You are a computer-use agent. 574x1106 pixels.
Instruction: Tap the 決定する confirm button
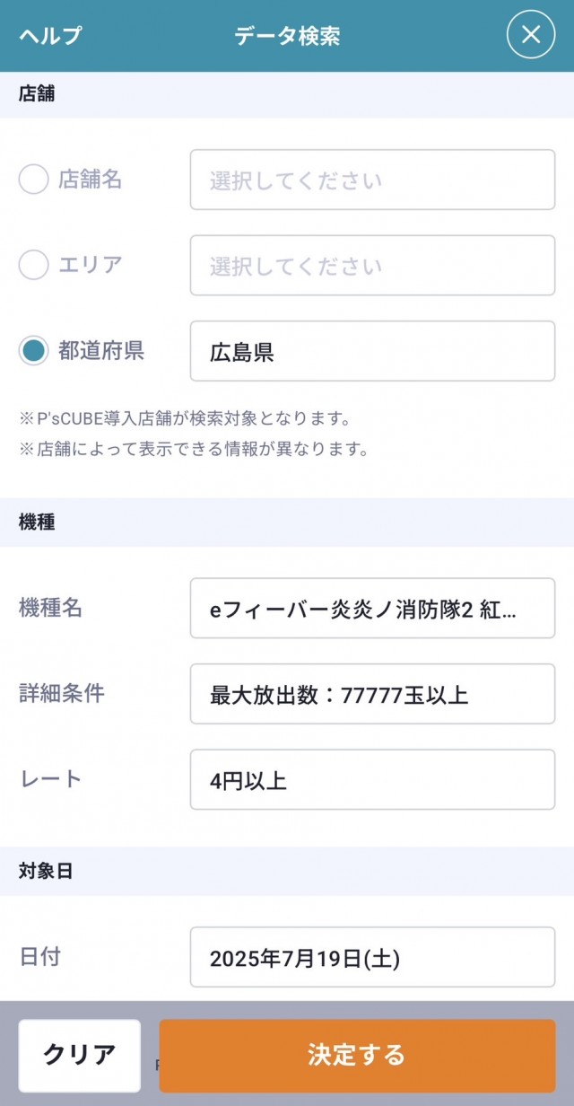click(359, 1057)
